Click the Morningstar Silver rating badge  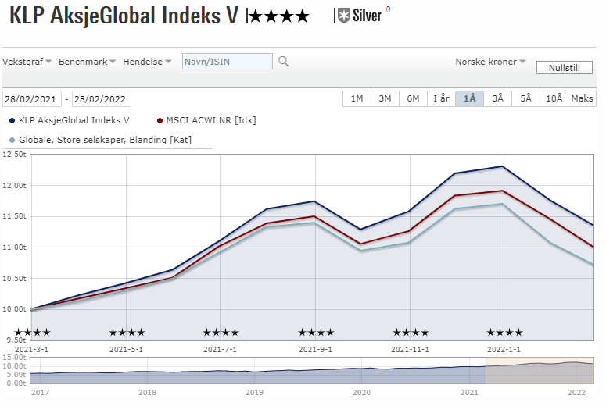pos(360,16)
